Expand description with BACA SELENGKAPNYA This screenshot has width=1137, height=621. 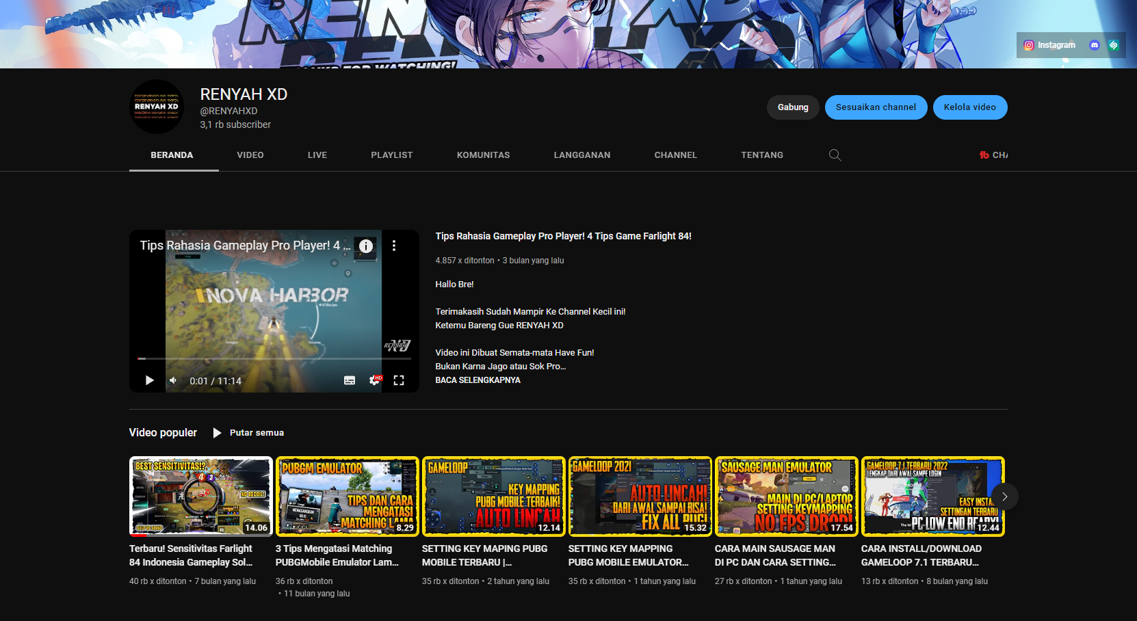pos(478,380)
